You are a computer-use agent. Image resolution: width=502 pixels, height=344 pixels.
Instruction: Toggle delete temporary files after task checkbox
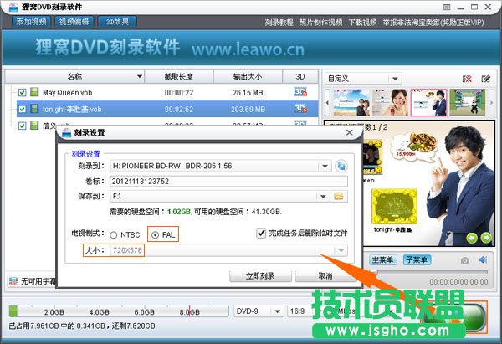(x=261, y=234)
